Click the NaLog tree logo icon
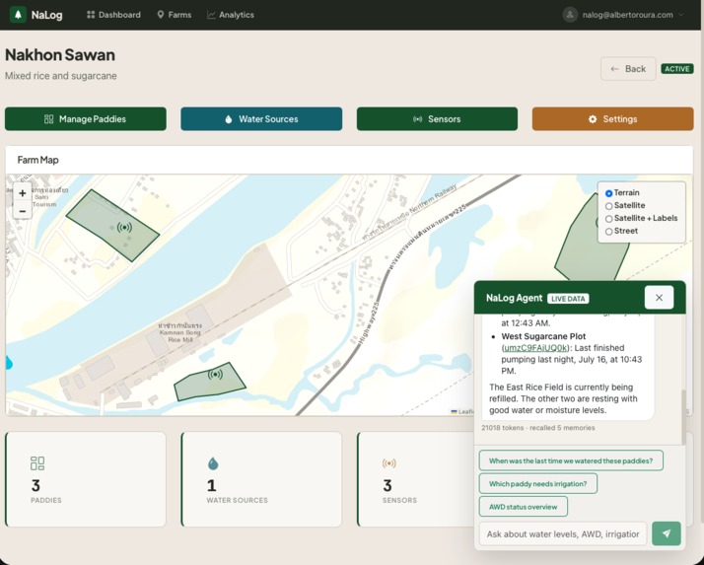 [18, 15]
